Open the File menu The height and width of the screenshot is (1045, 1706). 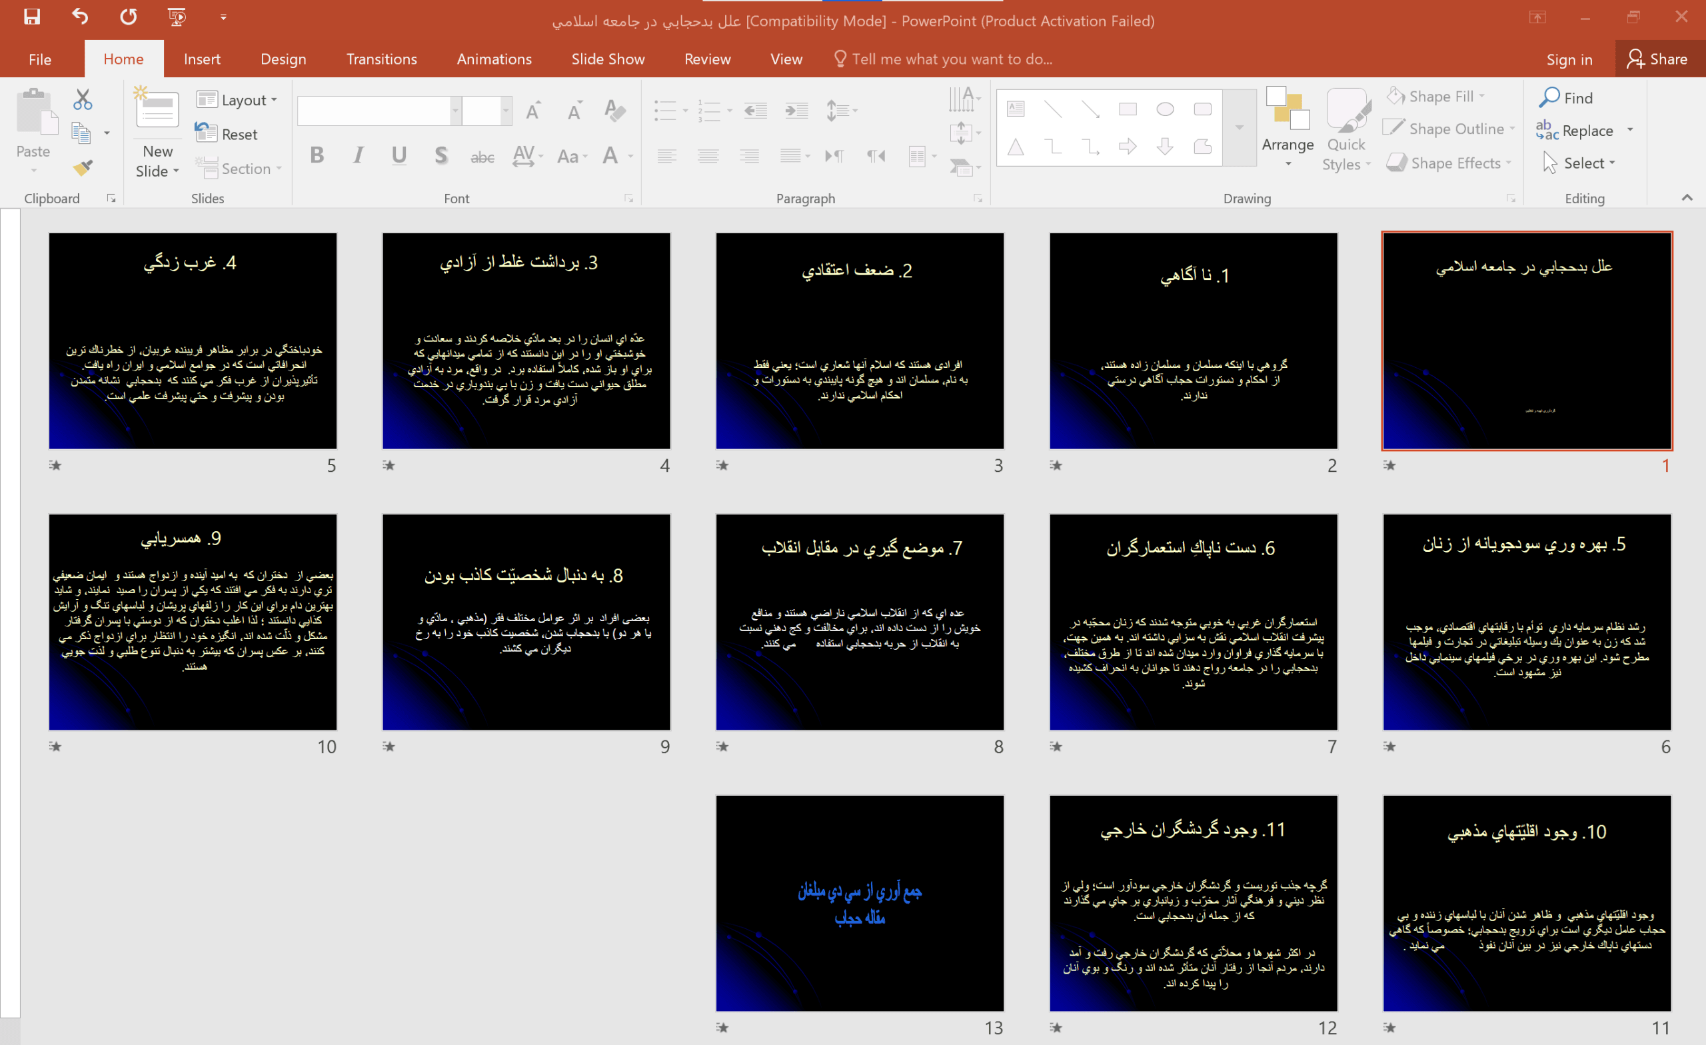pyautogui.click(x=40, y=59)
